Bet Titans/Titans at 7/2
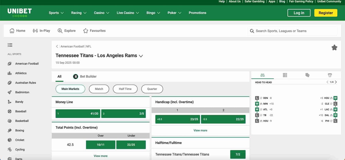Image resolution: width=345 pixels, height=160 pixels. point(238,154)
